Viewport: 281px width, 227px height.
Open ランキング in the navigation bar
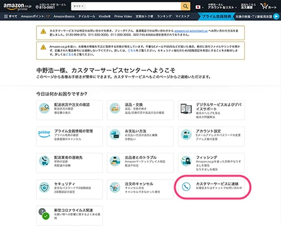[x=164, y=16]
